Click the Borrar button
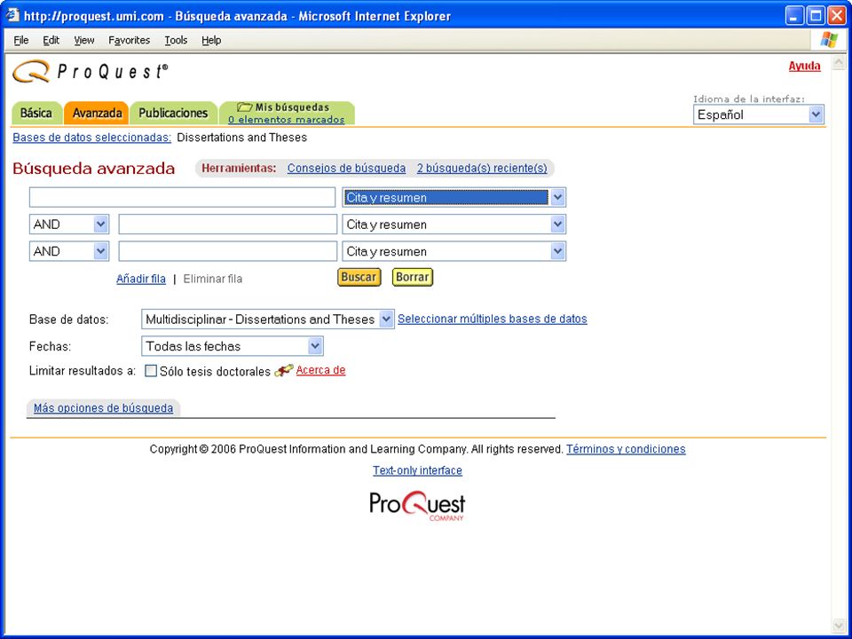Viewport: 852px width, 639px height. pos(413,277)
